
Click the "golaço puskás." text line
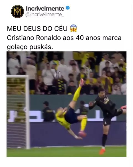pos(30,47)
